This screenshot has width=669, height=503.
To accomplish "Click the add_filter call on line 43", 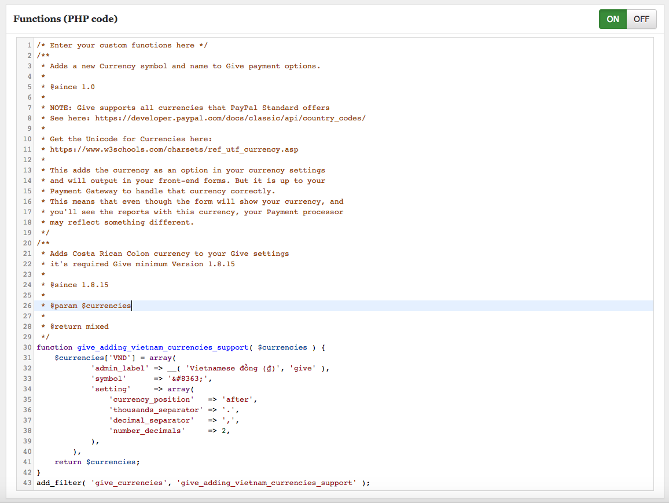I will [x=203, y=483].
